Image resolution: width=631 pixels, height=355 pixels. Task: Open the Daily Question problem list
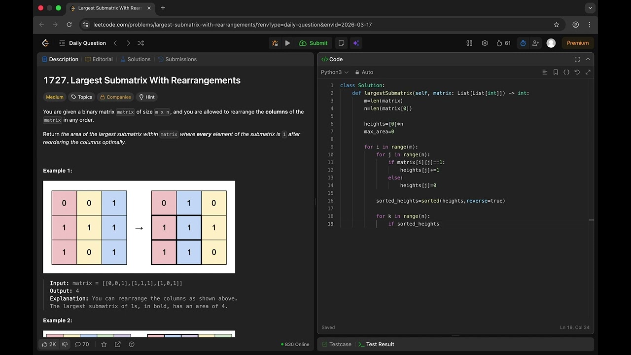[x=82, y=43]
